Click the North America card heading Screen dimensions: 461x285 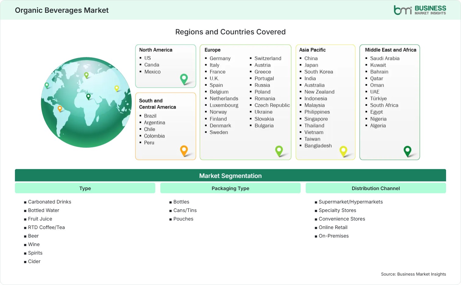pyautogui.click(x=156, y=50)
